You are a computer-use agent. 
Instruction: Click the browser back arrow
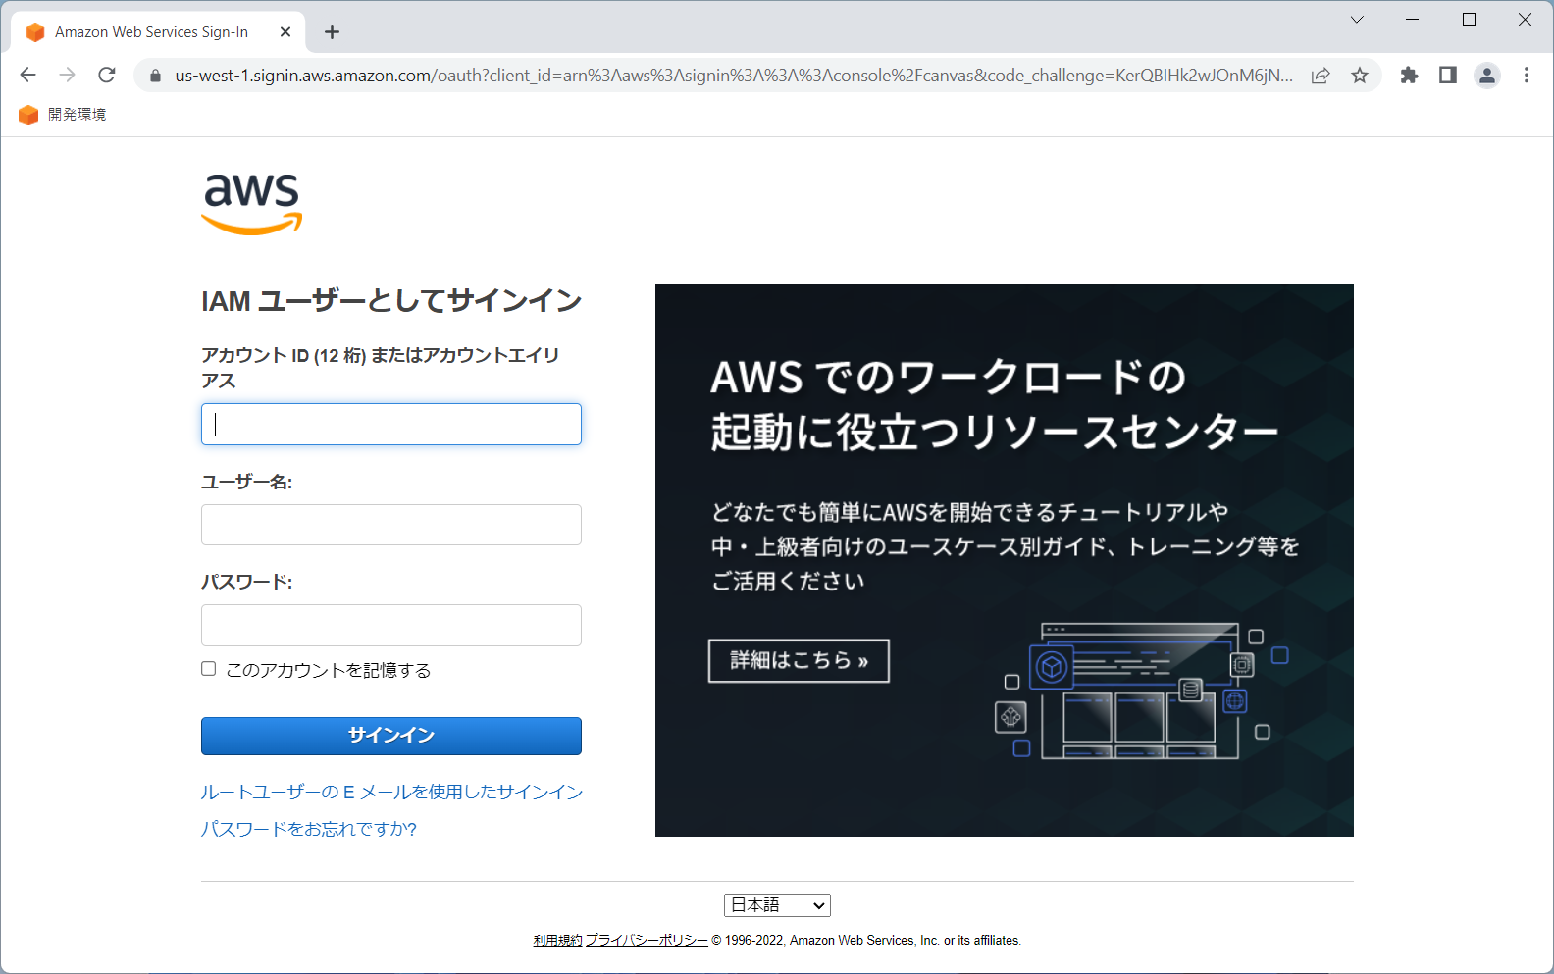(x=28, y=76)
